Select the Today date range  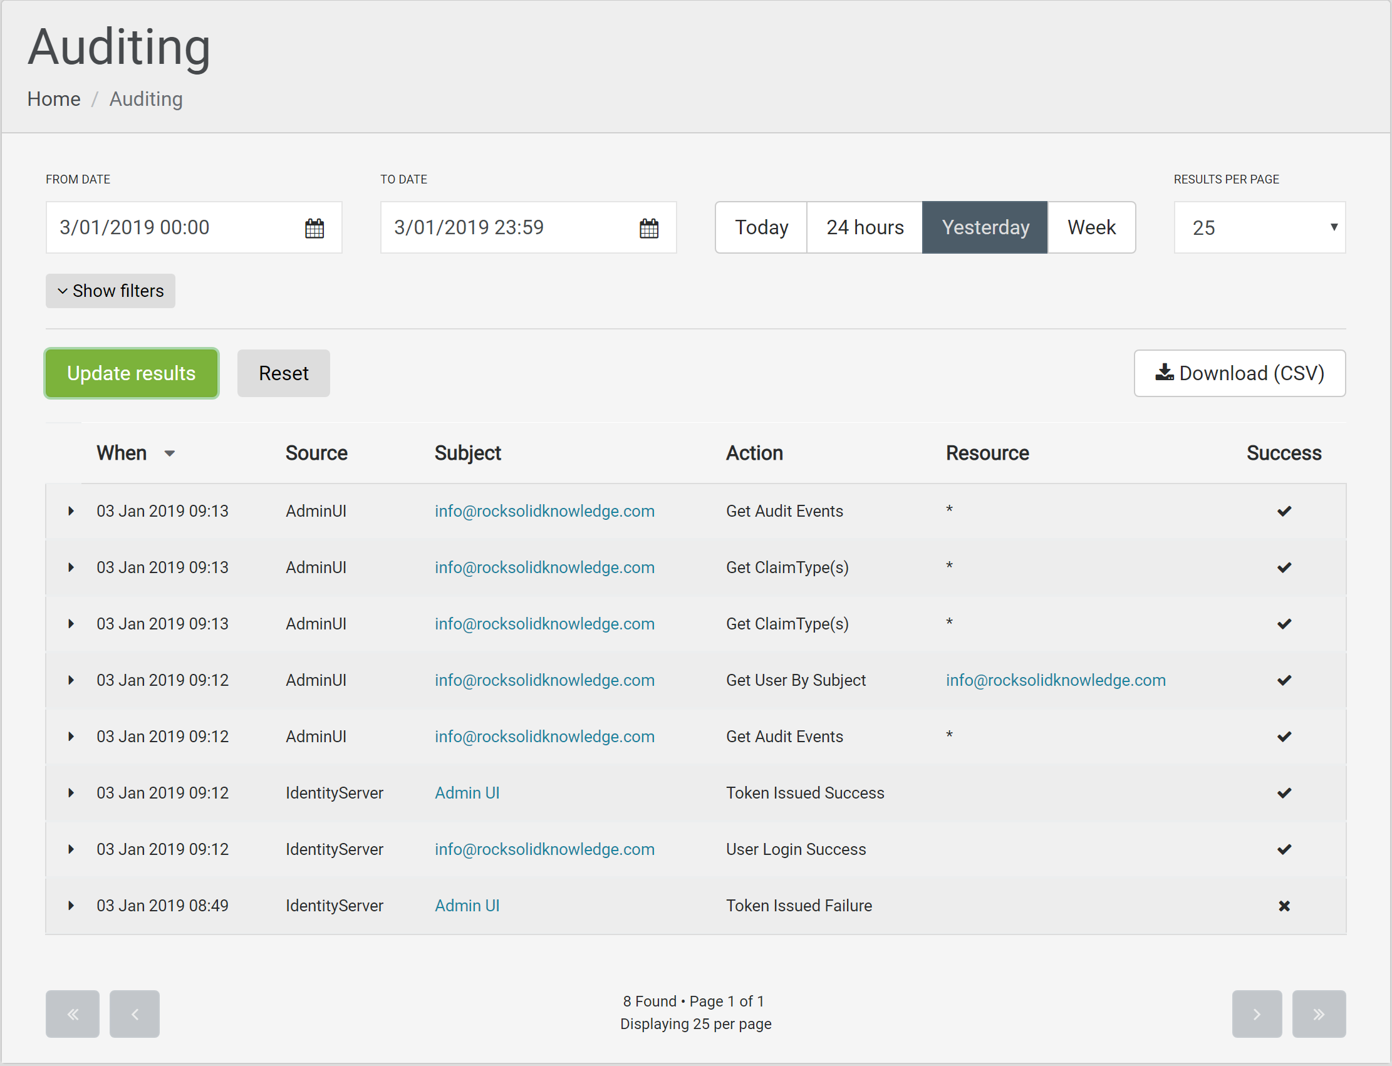761,227
